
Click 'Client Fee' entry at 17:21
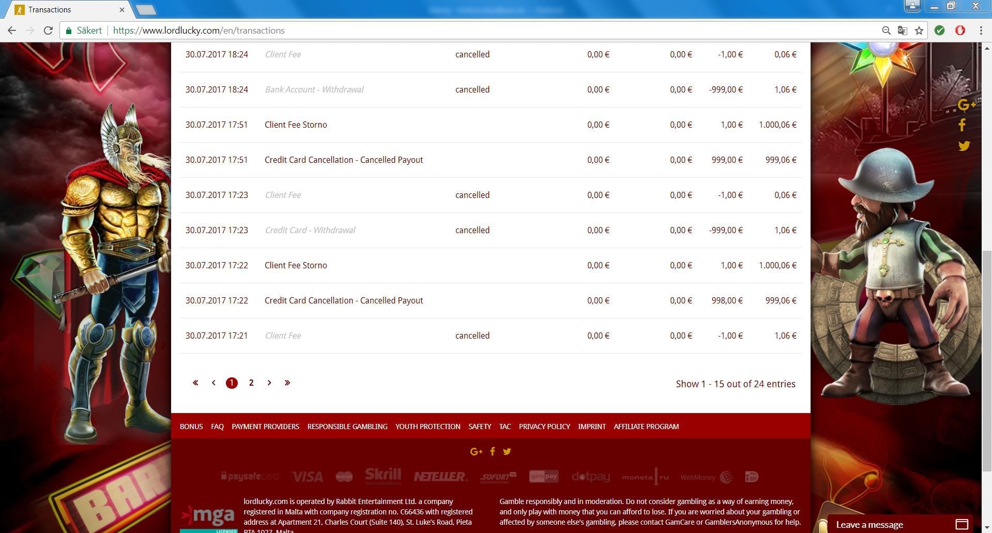click(x=283, y=336)
